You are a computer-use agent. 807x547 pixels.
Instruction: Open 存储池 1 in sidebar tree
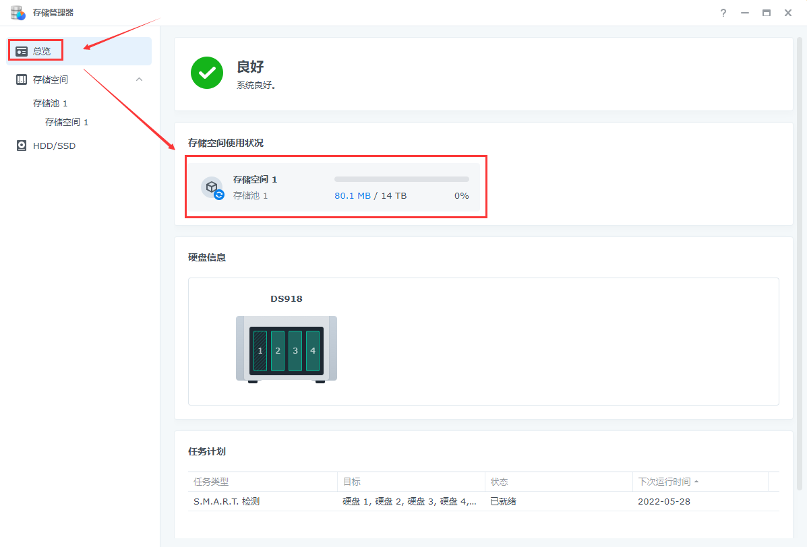click(x=51, y=103)
